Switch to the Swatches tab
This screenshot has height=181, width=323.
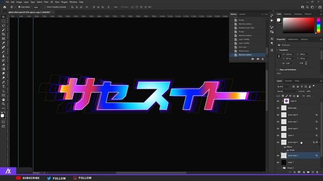(x=288, y=14)
